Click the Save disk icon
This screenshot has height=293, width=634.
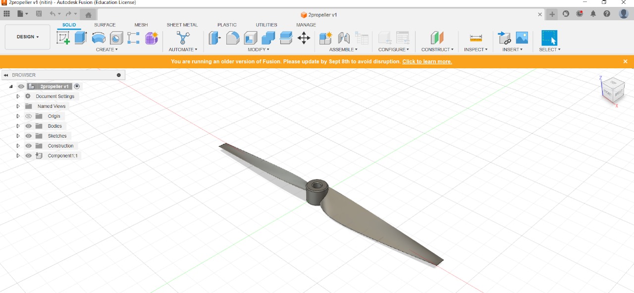click(39, 14)
